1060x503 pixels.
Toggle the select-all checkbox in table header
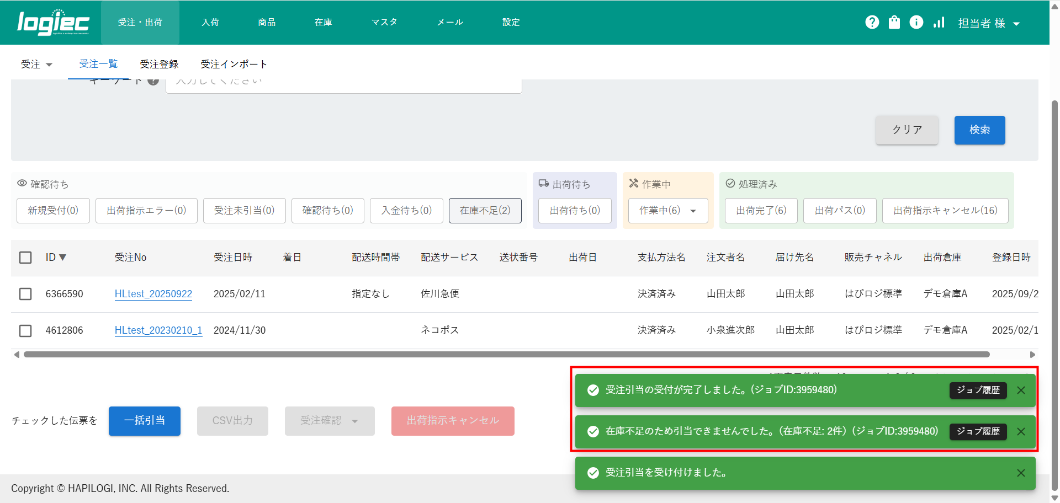click(25, 258)
